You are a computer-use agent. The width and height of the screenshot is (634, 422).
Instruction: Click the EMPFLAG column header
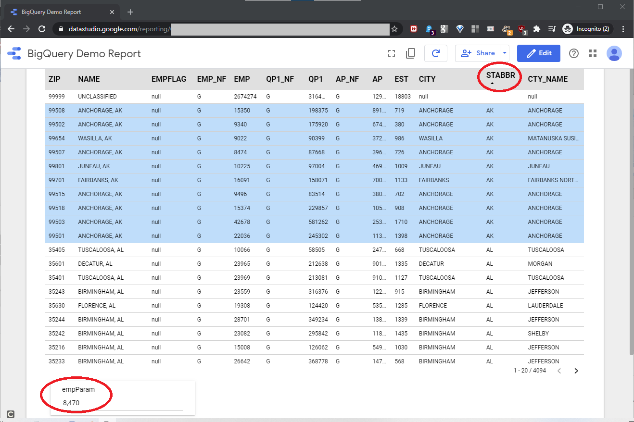pyautogui.click(x=169, y=79)
